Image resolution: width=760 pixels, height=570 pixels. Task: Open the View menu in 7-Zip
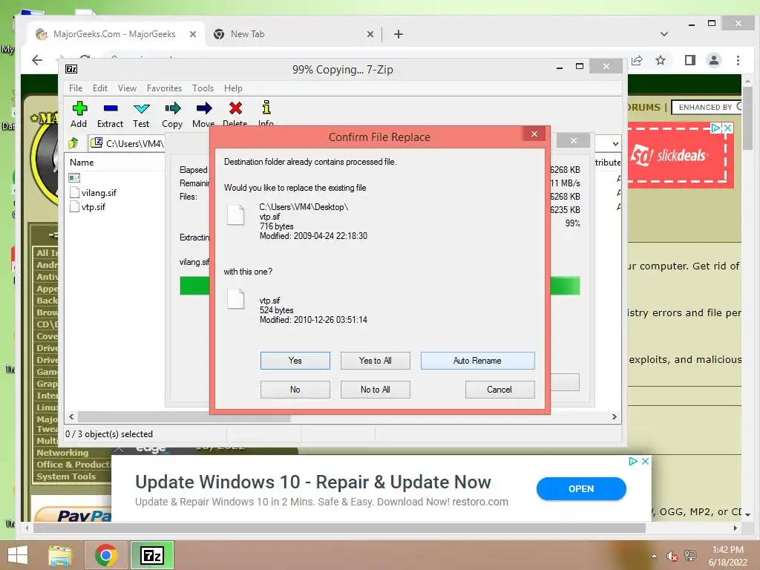[x=127, y=88]
